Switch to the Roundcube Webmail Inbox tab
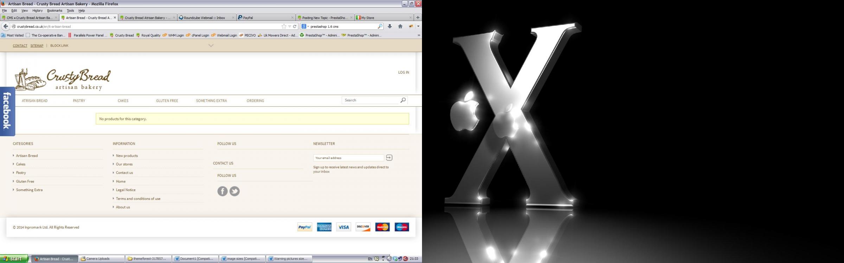The width and height of the screenshot is (844, 263). point(206,18)
